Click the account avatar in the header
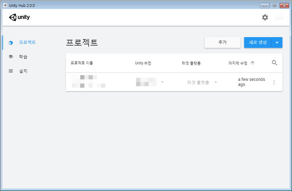292x191 pixels. (x=279, y=17)
